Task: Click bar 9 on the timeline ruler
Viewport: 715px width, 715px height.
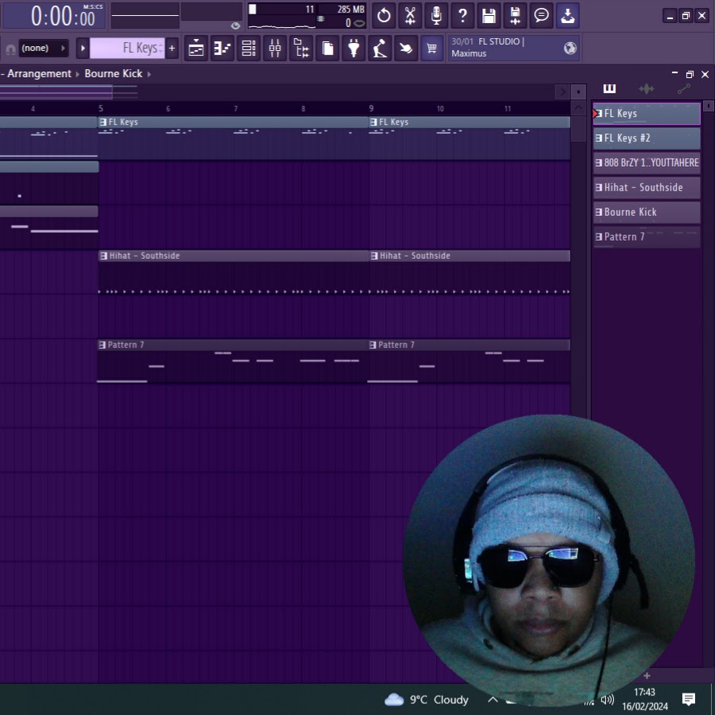Action: pos(371,109)
